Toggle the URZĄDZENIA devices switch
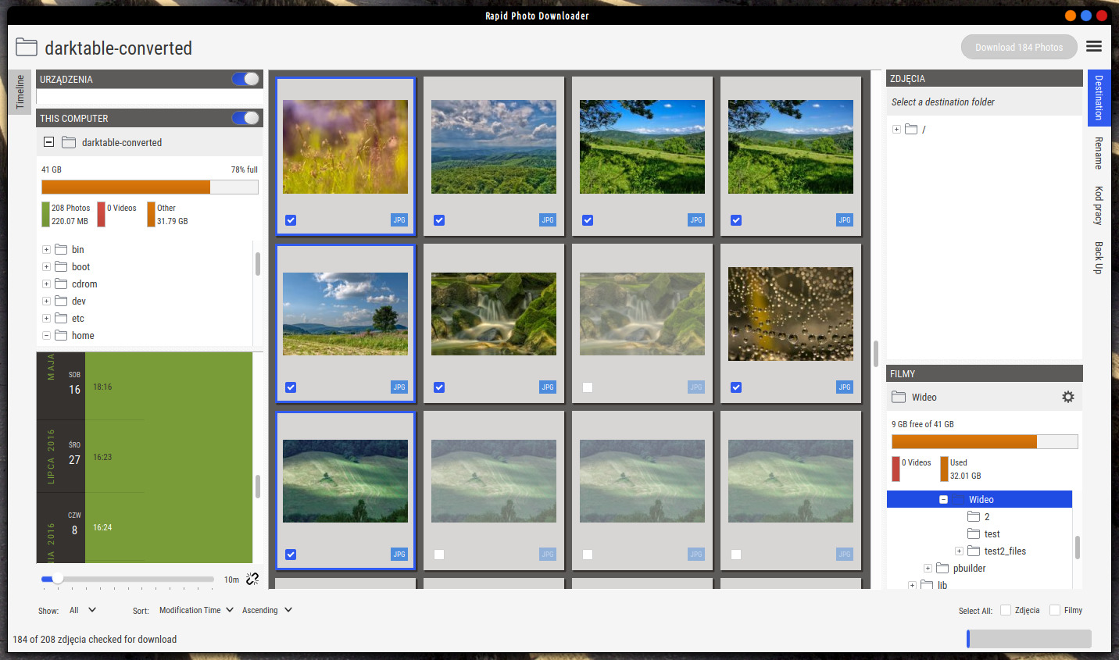The image size is (1119, 660). tap(245, 79)
